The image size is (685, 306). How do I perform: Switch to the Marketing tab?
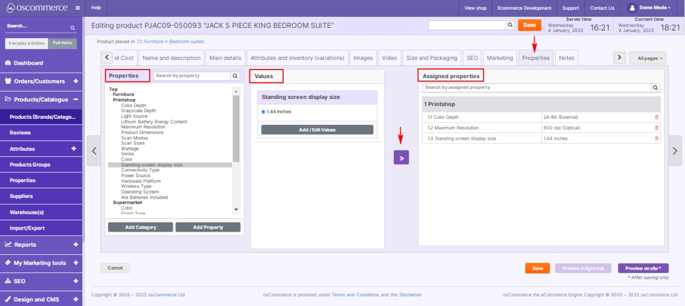coord(499,58)
